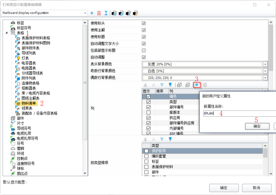Screen dimensions: 276x195
Task: Delete configuration using the red trash icon
Action: (99, 13)
